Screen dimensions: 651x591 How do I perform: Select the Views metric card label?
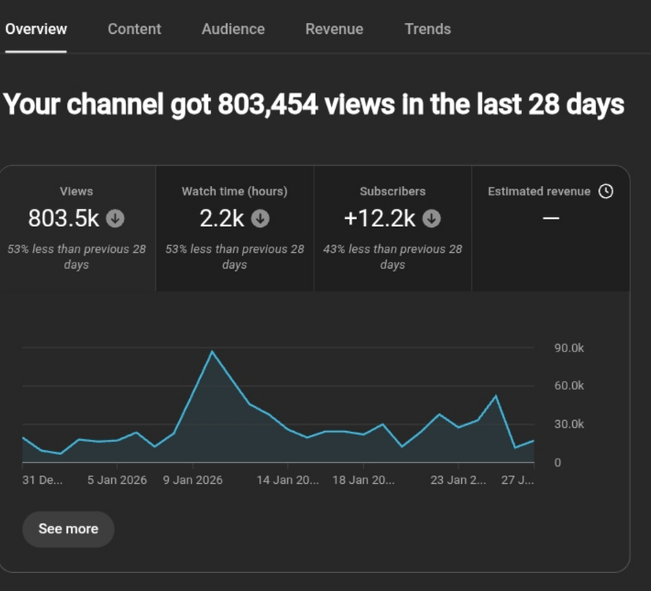(x=76, y=191)
